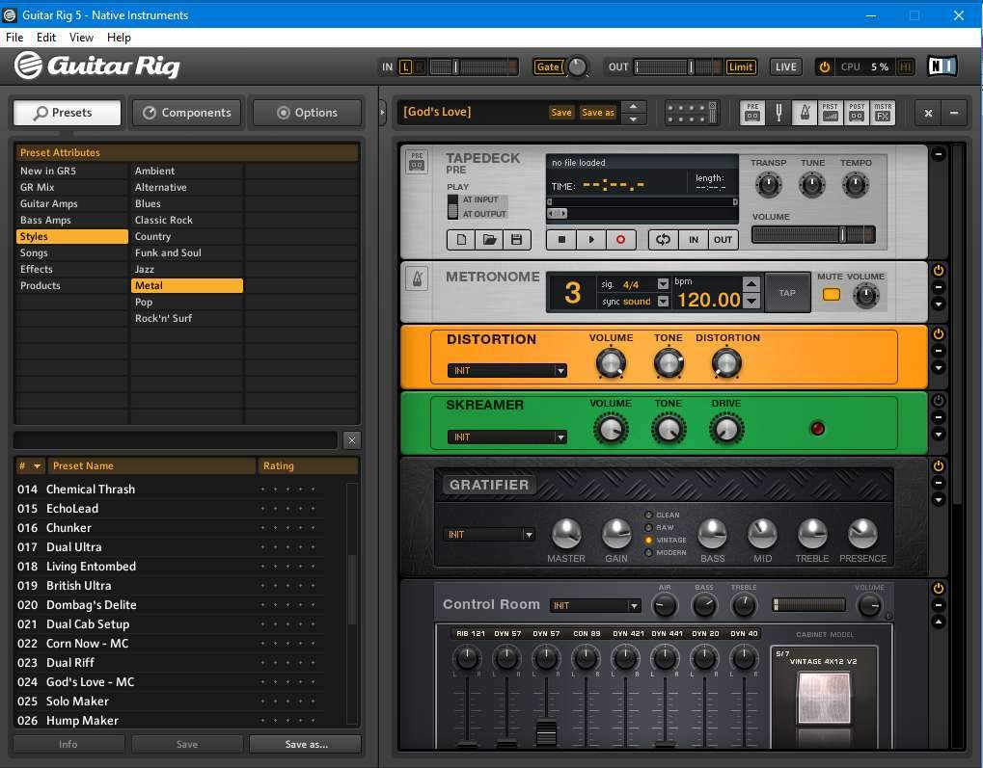
Task: Toggle the Distortion module power button
Action: tap(938, 333)
